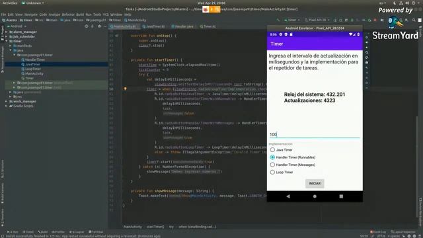Screen dimensions: 423x238
Task: Click the emulator side panel camera icon
Action: click(367, 62)
